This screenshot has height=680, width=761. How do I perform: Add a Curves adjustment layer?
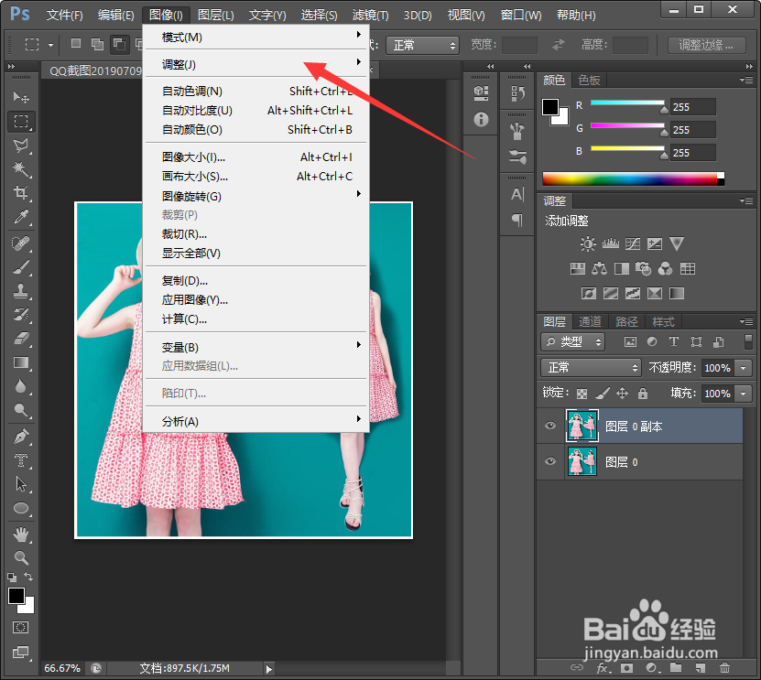[632, 243]
